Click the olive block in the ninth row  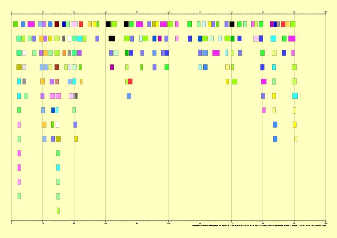58,139
